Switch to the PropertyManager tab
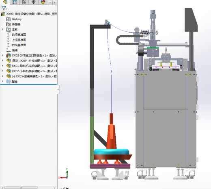211x189 pixels. 15,2
